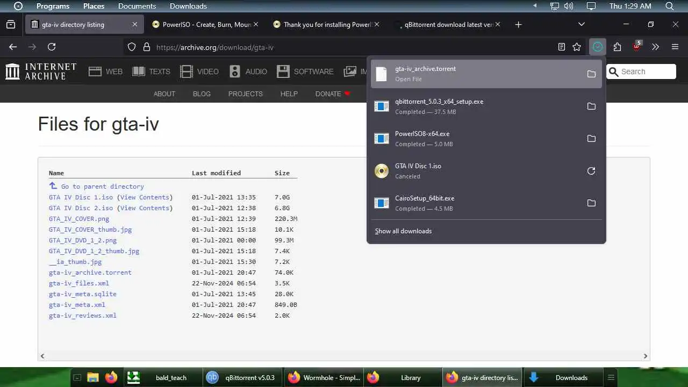Reload the current page
This screenshot has height=387, width=688.
[x=52, y=47]
